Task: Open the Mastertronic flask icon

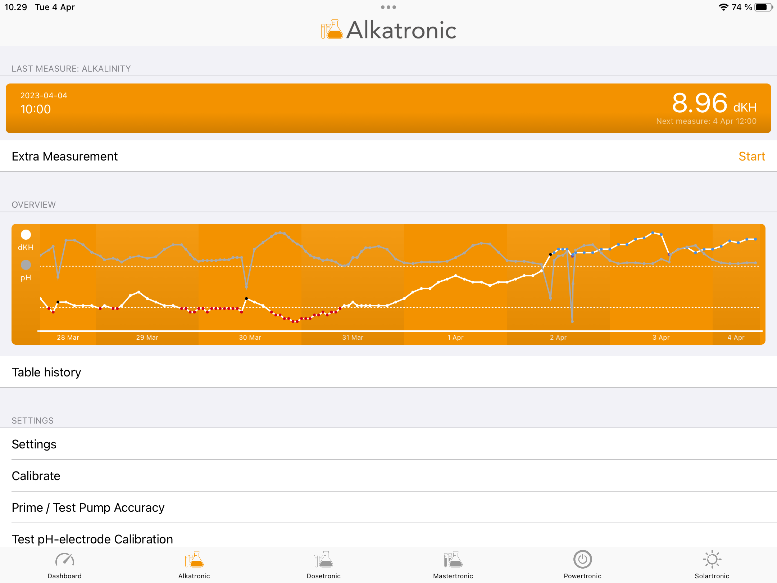Action: pyautogui.click(x=453, y=560)
